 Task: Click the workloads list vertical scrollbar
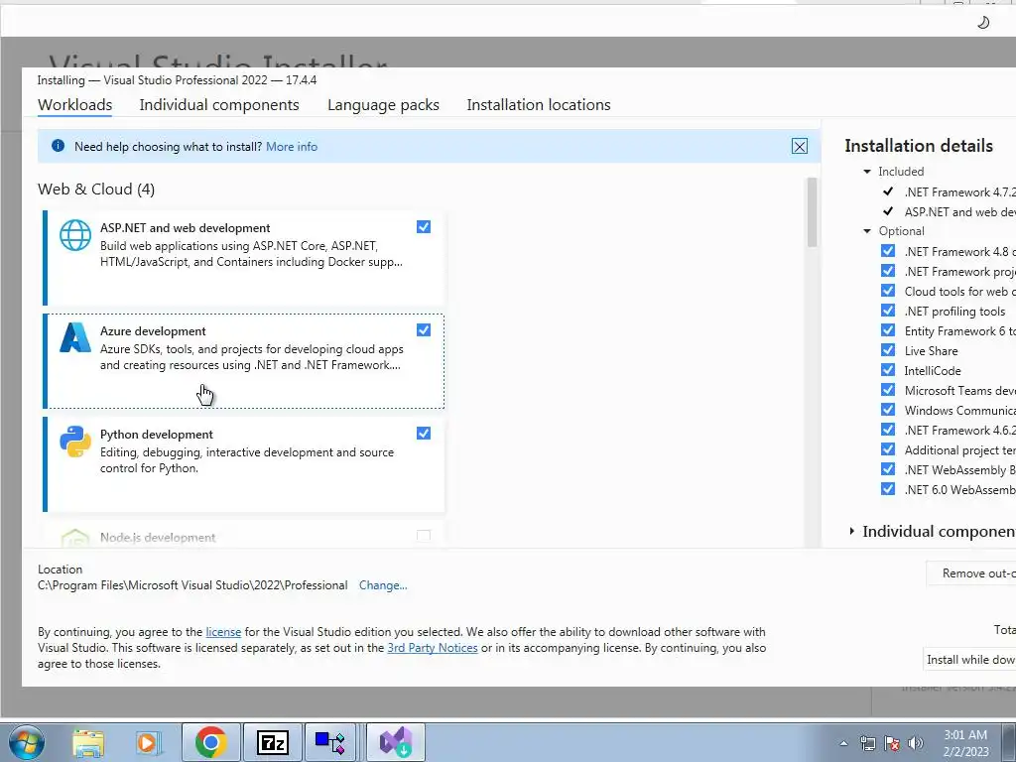click(812, 212)
